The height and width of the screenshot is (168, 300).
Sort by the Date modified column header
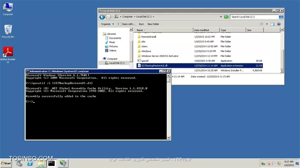click(206, 30)
